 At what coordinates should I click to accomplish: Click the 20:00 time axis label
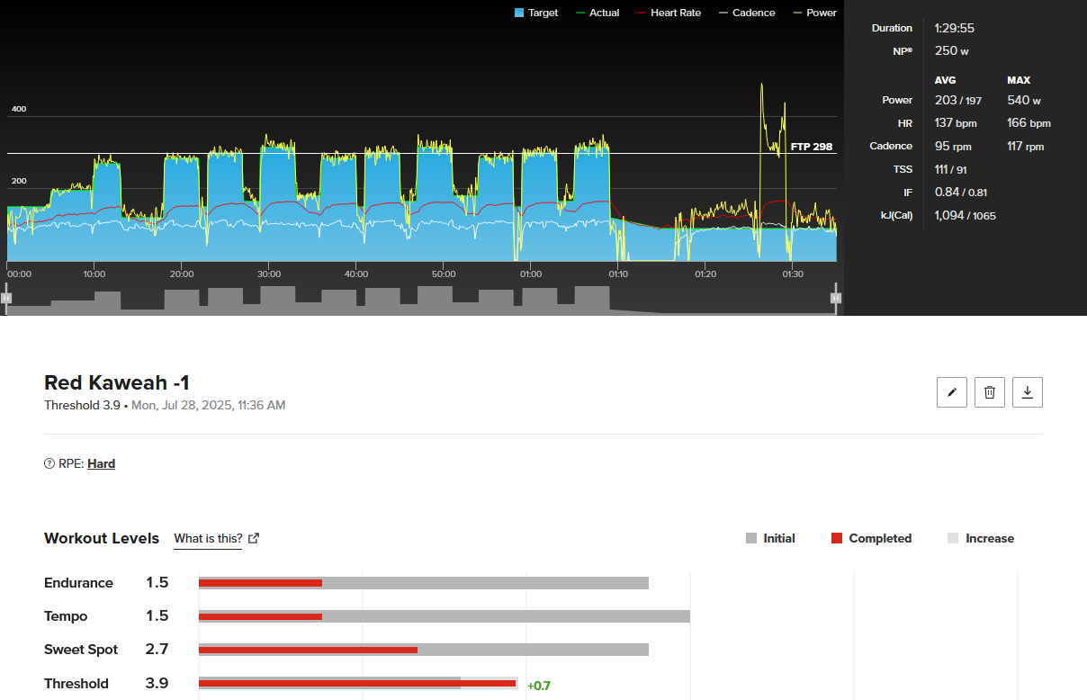coord(181,274)
